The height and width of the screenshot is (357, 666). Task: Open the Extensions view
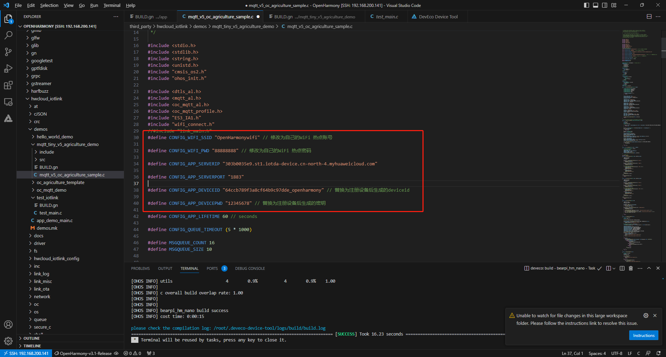click(8, 85)
